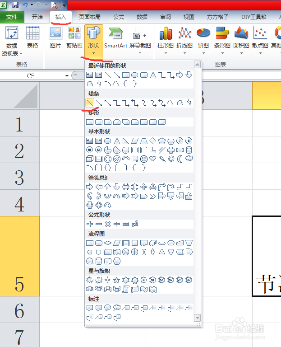The image size is (281, 347).
Task: Open the 审阅 Review tab
Action: pyautogui.click(x=166, y=17)
